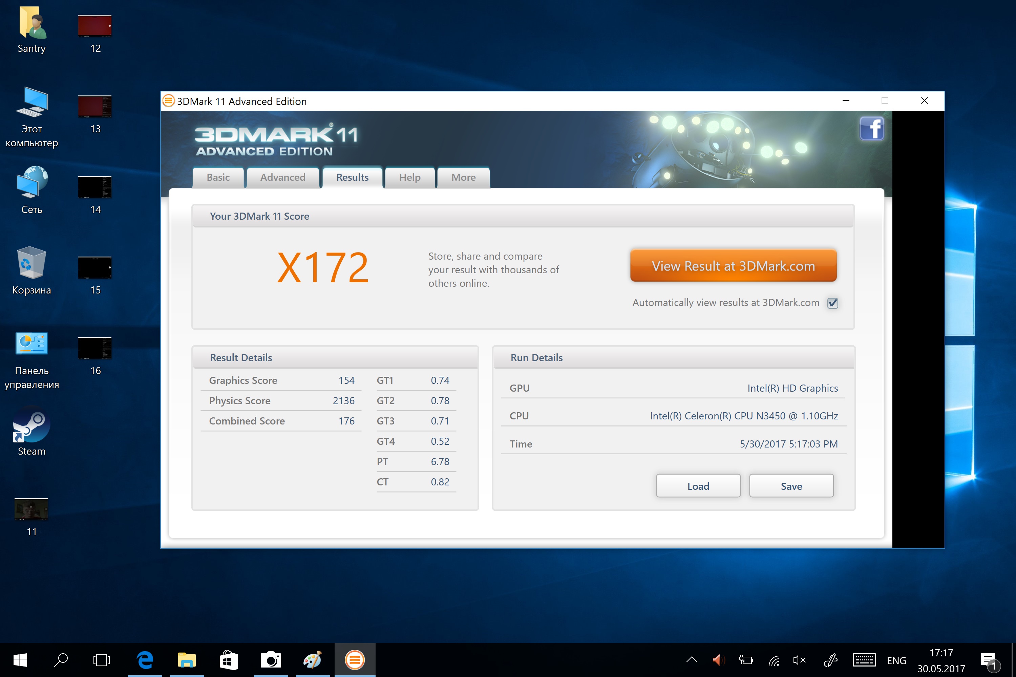
Task: Click the GT2 value 0.78
Action: [440, 401]
